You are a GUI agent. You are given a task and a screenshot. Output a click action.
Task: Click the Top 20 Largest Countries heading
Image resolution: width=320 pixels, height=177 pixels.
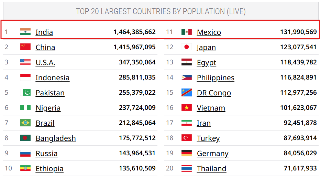[161, 11]
